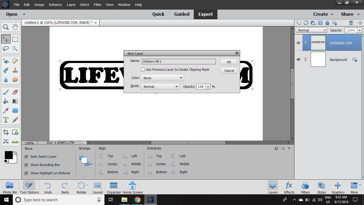This screenshot has width=364, height=205.
Task: Swap foreground and background colors
Action: (15, 153)
